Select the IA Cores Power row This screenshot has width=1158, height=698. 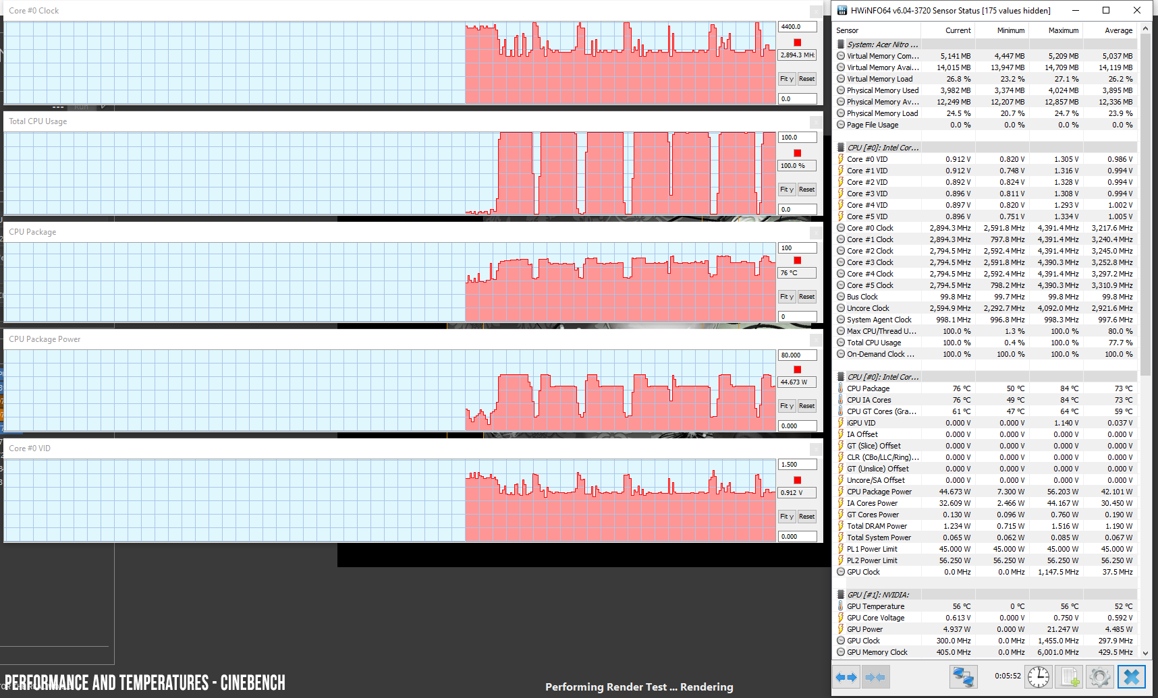[986, 503]
